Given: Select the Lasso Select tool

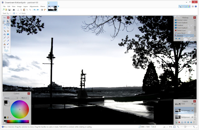Looking at the screenshot, I should coord(5,25).
